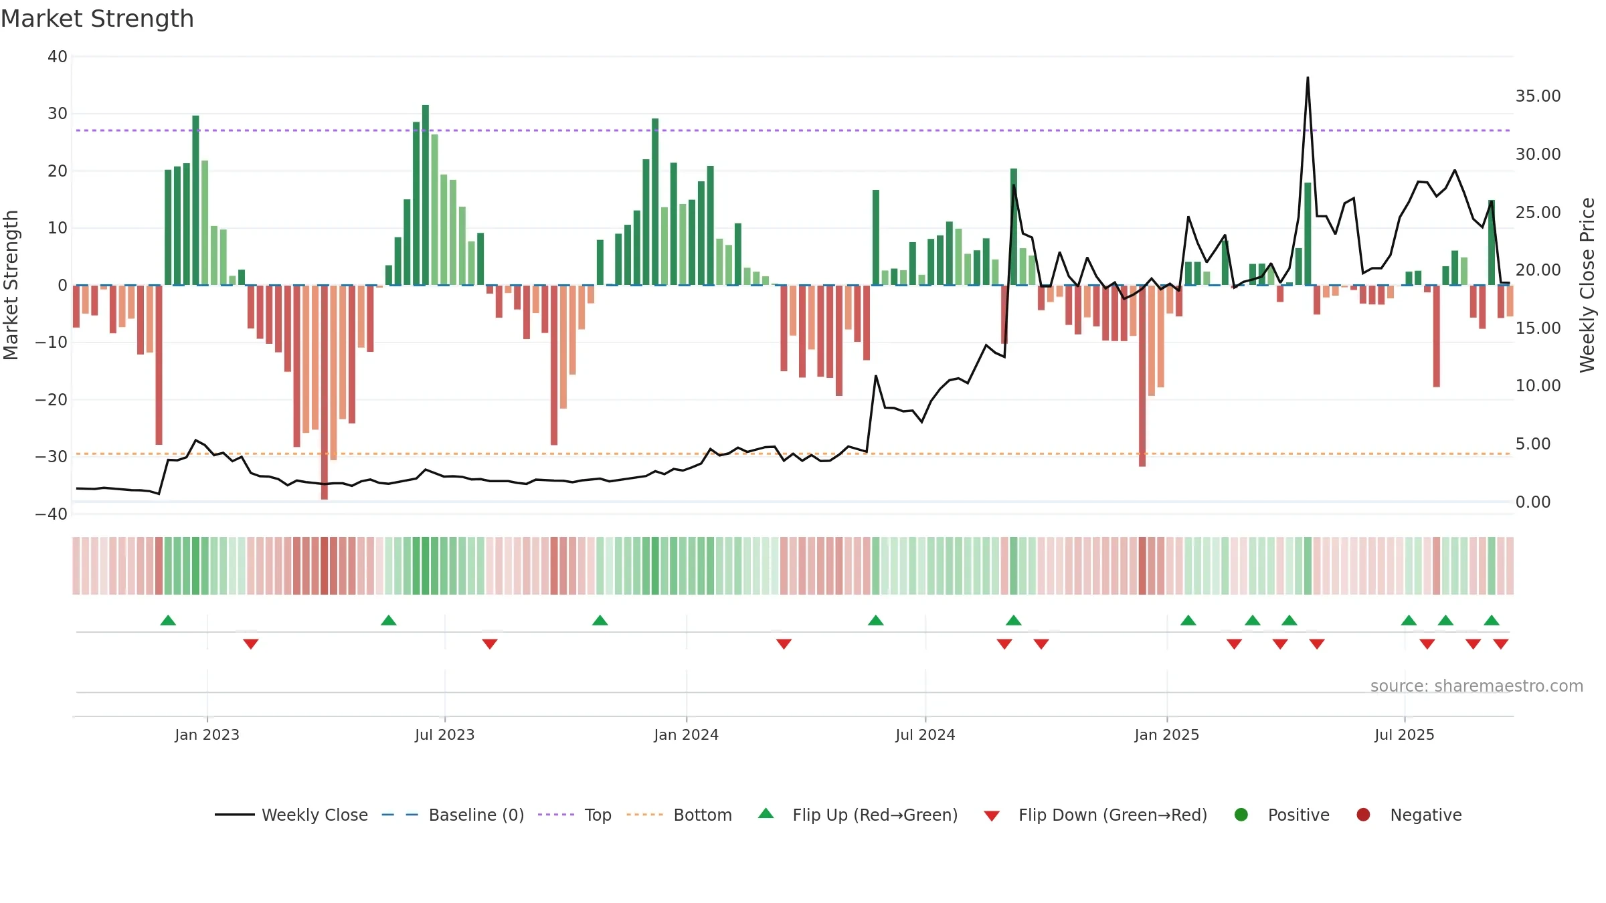Click the black Weekly Close line sample in the legend
This screenshot has height=903, width=1606.
coord(235,815)
